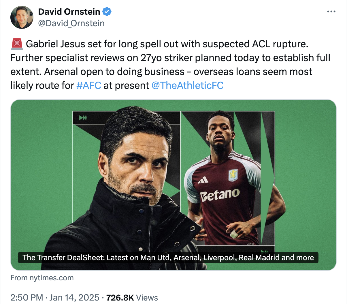
Task: Click the tweet text about Gabriel Jesus
Action: point(170,65)
